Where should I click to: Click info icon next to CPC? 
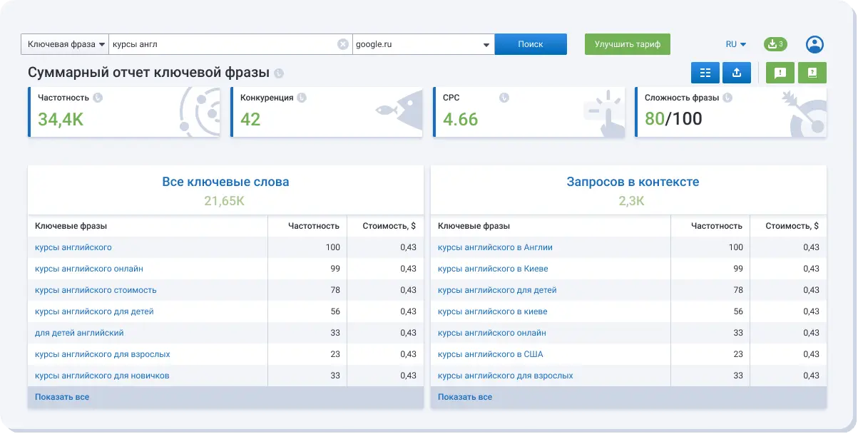[504, 98]
